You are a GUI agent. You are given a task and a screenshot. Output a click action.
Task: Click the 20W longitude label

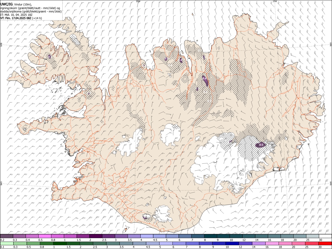[138, 1]
